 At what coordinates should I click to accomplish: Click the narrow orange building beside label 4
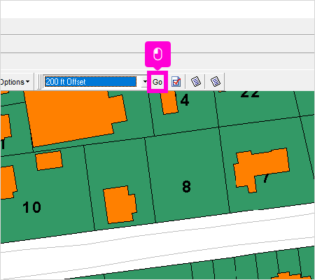(x=169, y=102)
